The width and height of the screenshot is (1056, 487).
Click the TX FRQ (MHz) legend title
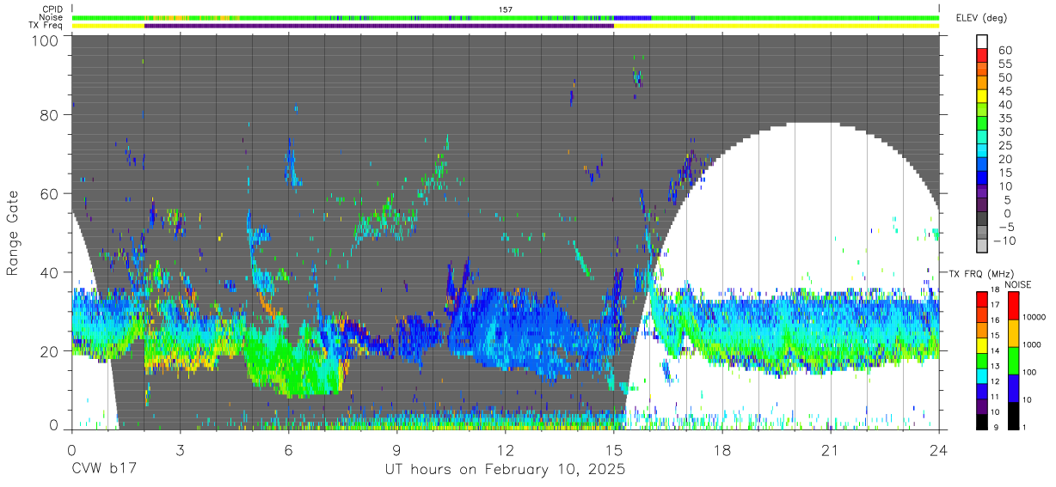coord(981,273)
